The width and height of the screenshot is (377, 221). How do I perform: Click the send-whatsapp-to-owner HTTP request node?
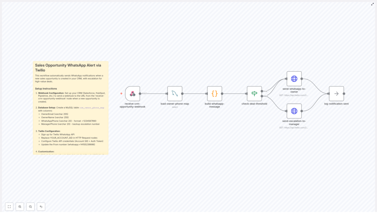tap(294, 79)
